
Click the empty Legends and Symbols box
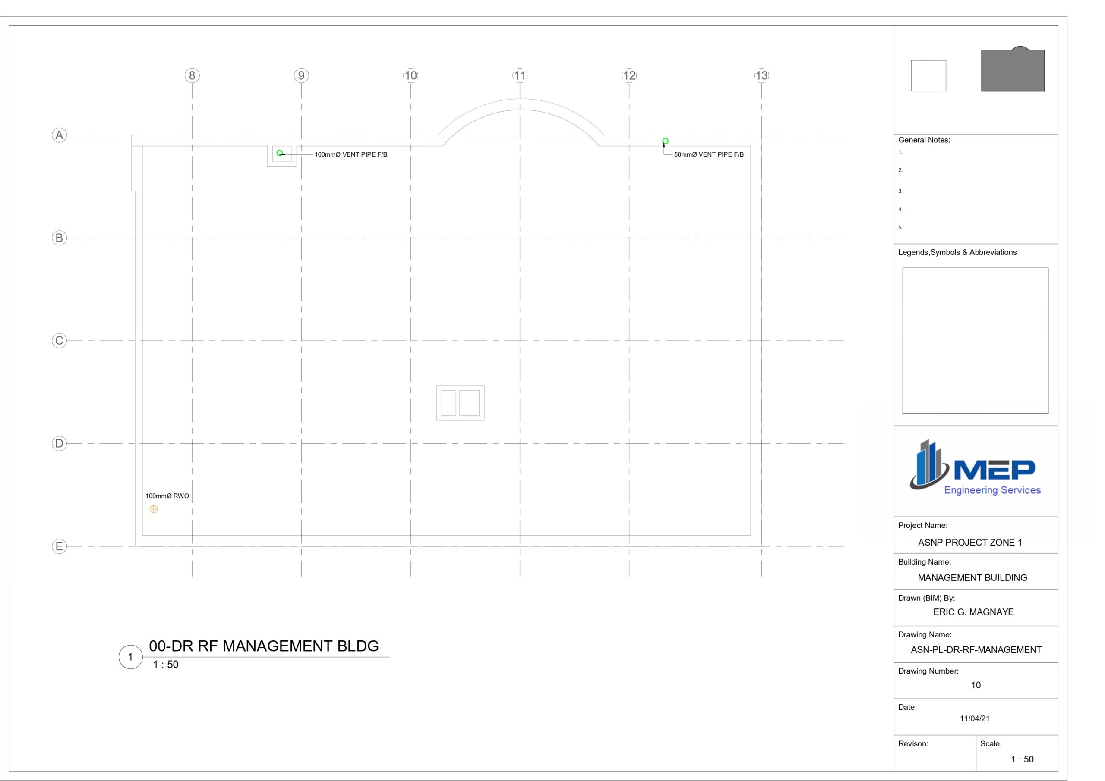tap(975, 341)
